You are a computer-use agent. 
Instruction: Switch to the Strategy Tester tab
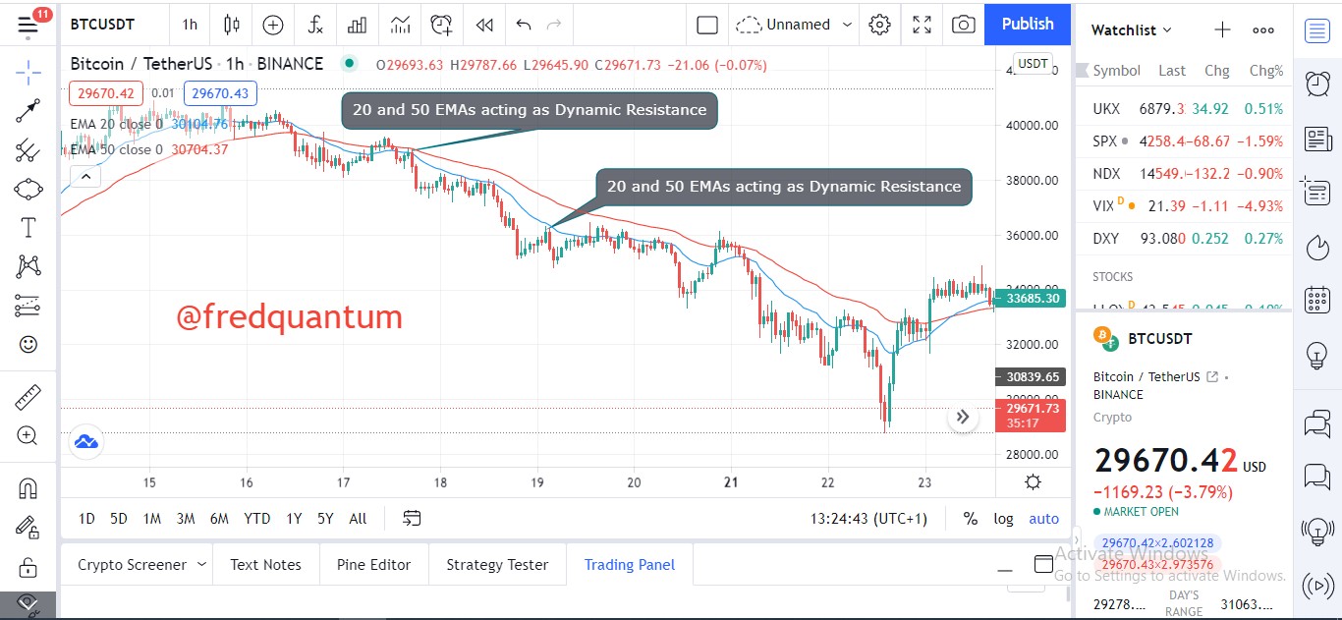[x=497, y=565]
